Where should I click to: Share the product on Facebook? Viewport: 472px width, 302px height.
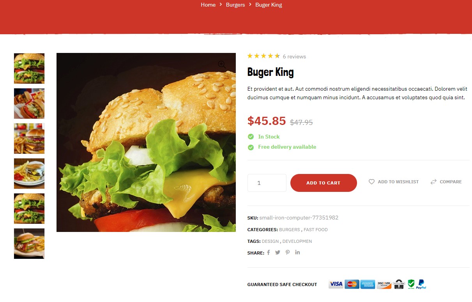268,253
